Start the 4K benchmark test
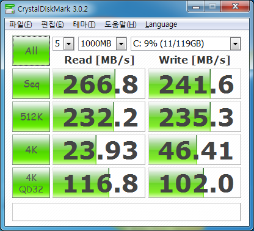The height and width of the screenshot is (231, 254). click(31, 150)
